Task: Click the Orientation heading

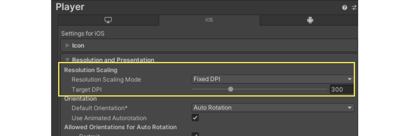Action: [x=81, y=99]
